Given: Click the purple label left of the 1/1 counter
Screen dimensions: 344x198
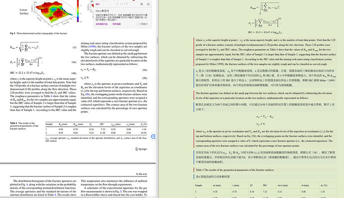Looking at the screenshot, I should click(97, 4).
